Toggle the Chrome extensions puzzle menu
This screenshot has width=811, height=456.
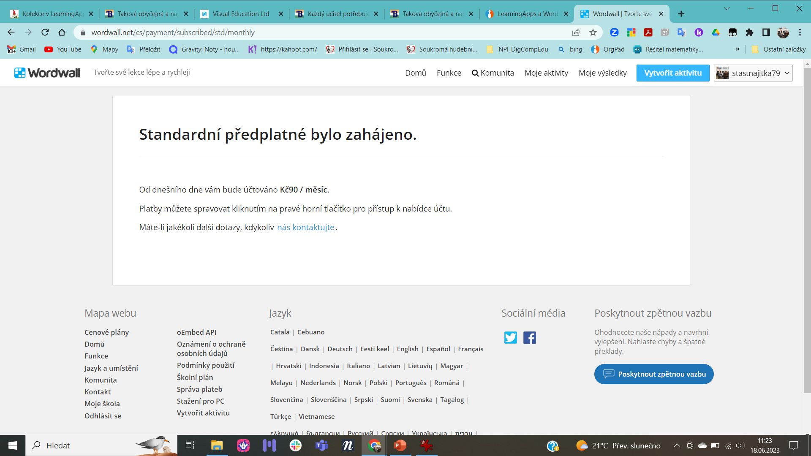click(749, 32)
